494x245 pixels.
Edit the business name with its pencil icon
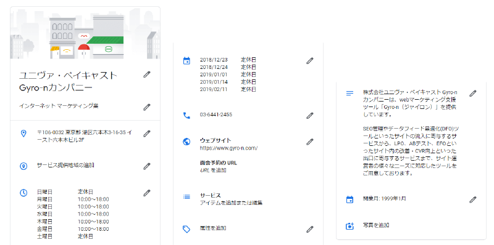tap(147, 74)
